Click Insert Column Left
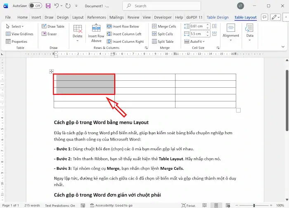Image resolution: width=289 pixels, height=208 pixels. [x=124, y=34]
